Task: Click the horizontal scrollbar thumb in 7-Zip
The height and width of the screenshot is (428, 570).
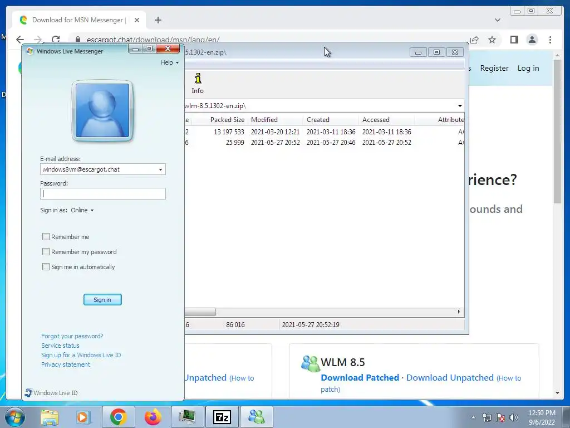Action: (200, 312)
